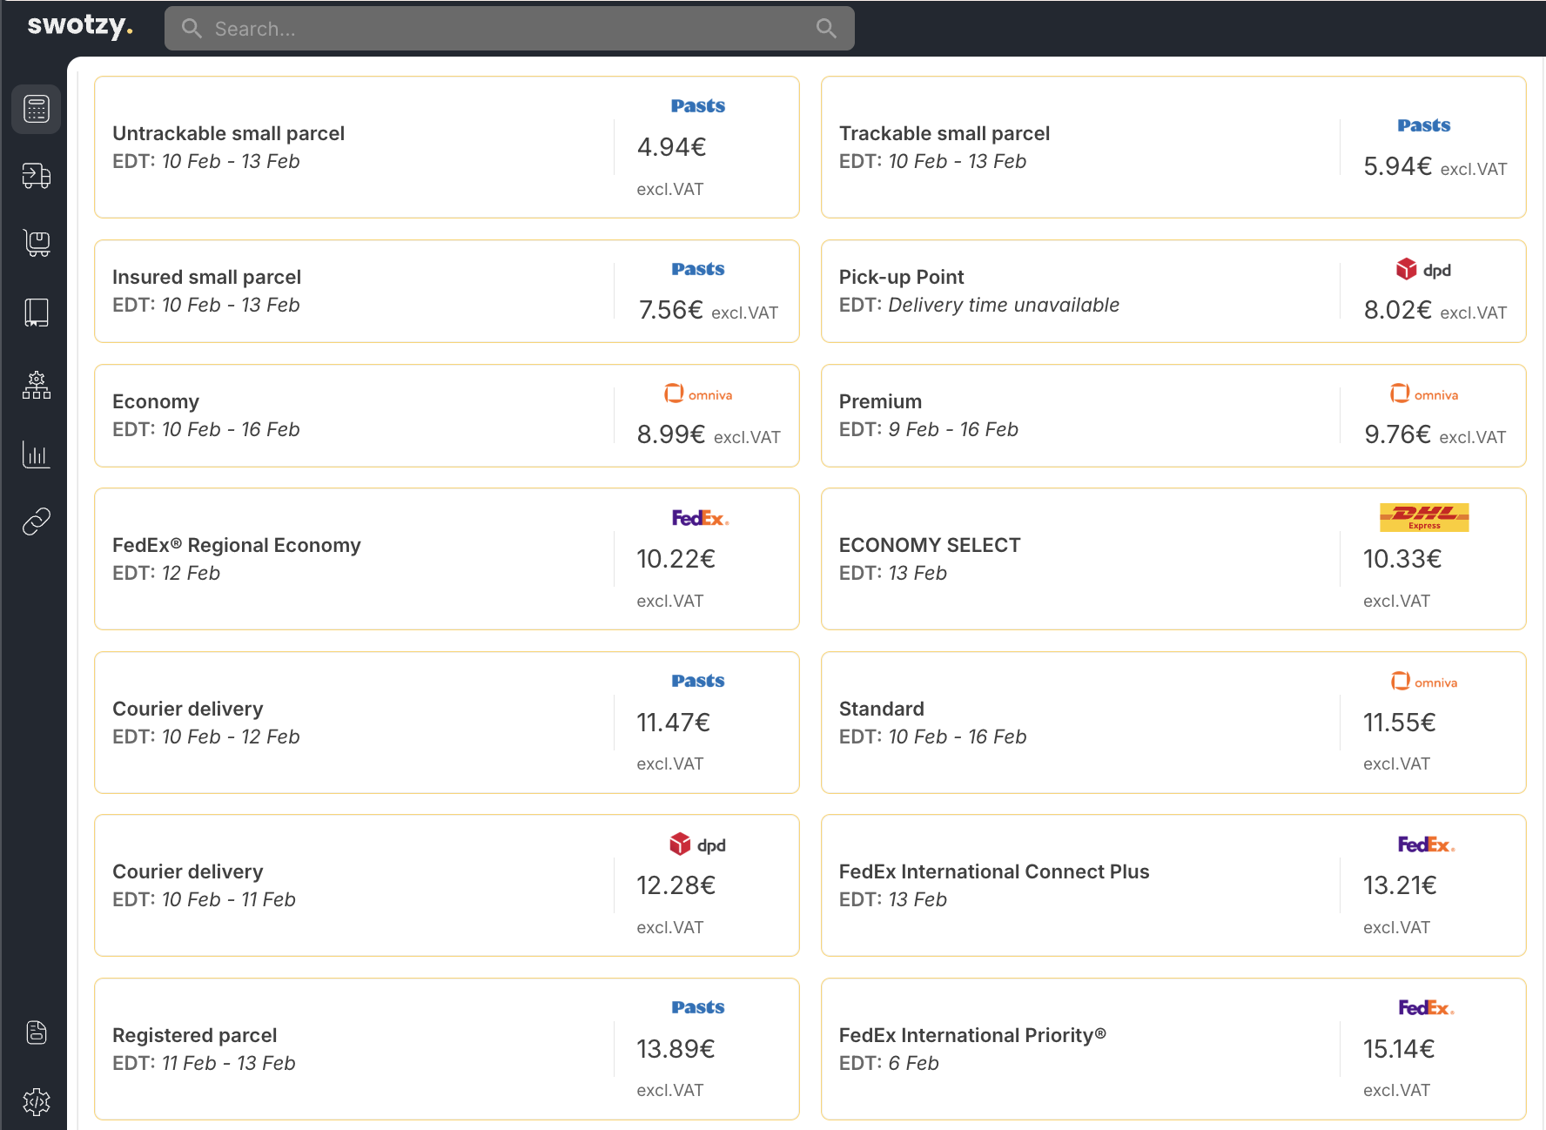This screenshot has width=1546, height=1130.
Task: Click FedEx logo on Regional Economy card
Action: pyautogui.click(x=700, y=518)
